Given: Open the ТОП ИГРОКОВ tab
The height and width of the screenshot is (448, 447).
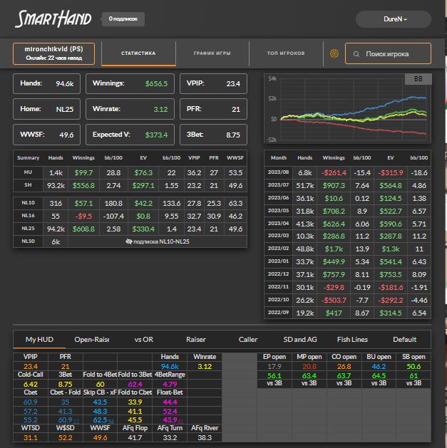Looking at the screenshot, I should coord(286,53).
